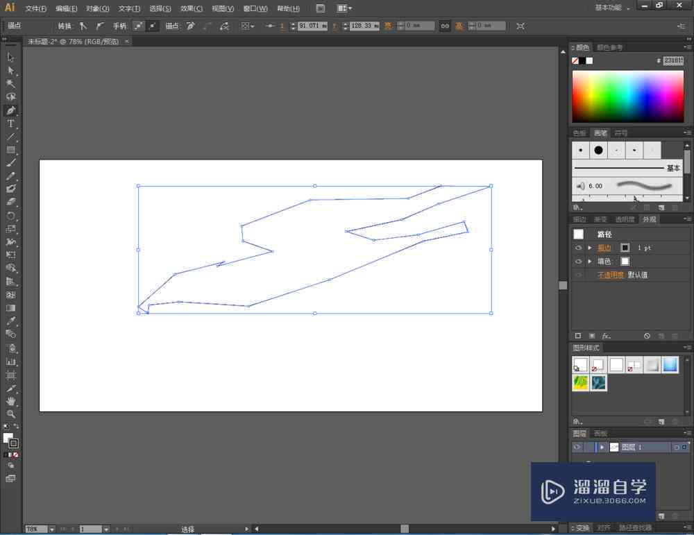Select the Rotate tool
The width and height of the screenshot is (694, 535).
tap(10, 216)
